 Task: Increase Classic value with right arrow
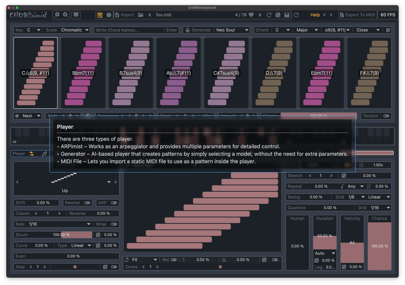pos(60,213)
